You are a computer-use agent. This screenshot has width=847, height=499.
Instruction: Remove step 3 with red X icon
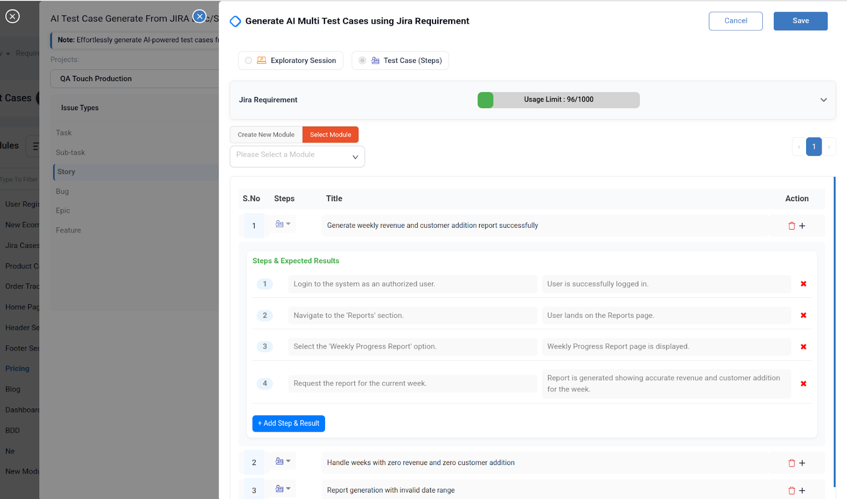pos(804,346)
